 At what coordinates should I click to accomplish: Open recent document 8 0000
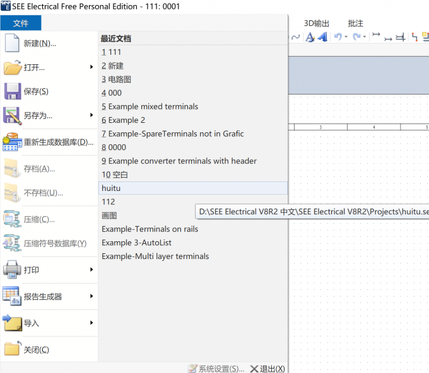[193, 147]
